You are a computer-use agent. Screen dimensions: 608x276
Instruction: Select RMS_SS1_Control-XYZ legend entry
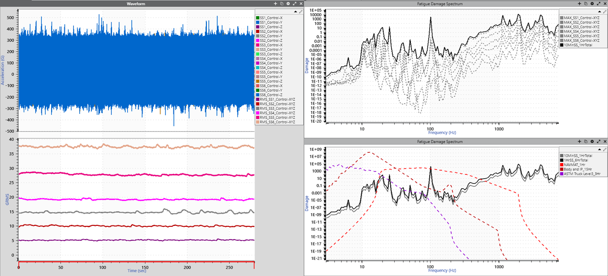[276, 100]
